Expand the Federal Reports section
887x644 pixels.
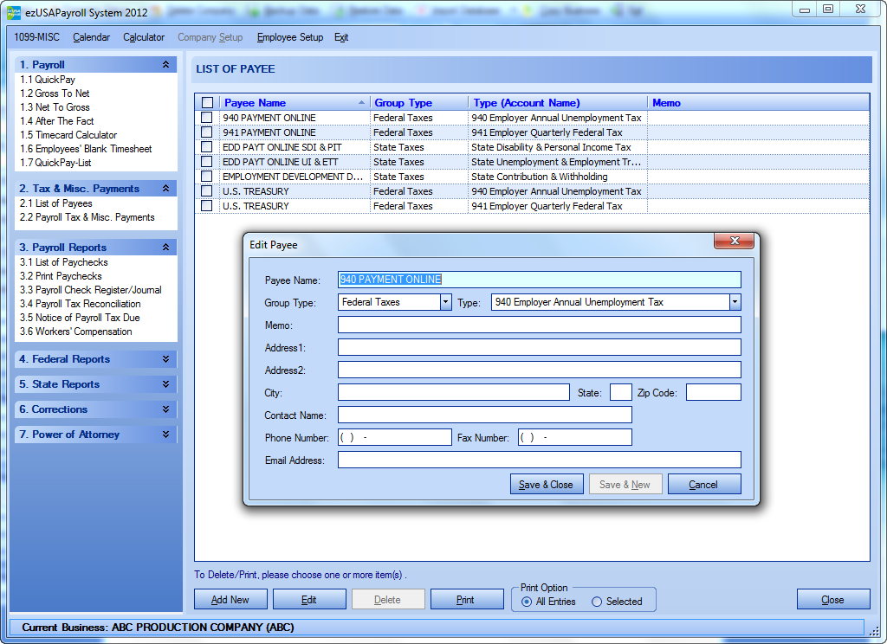[165, 359]
